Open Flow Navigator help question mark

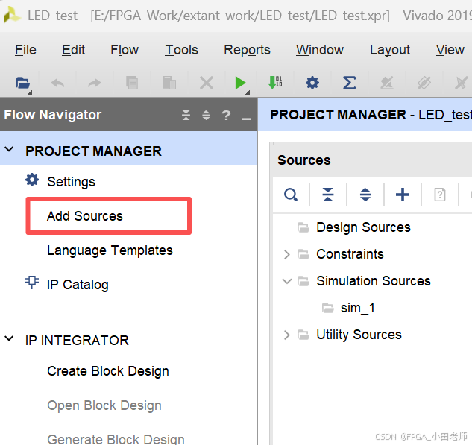tap(226, 116)
